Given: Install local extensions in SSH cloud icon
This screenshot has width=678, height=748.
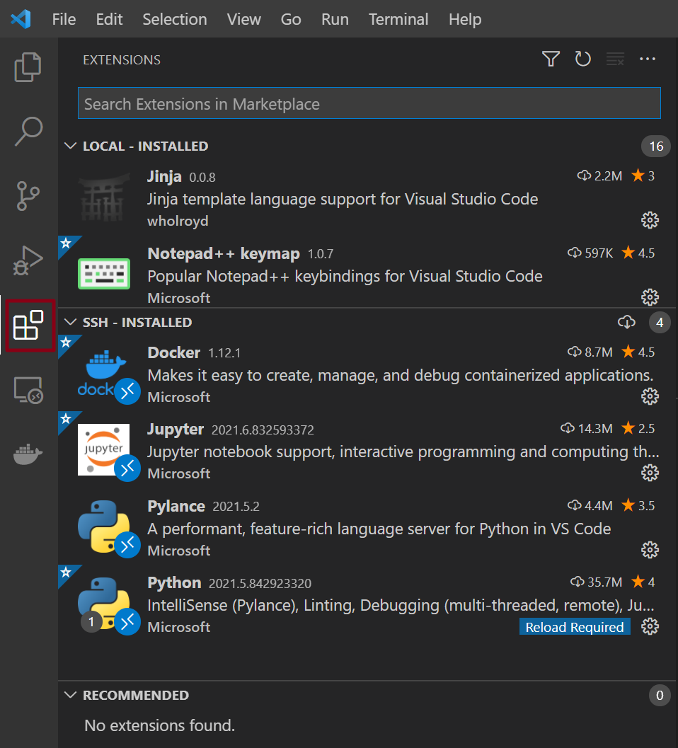Looking at the screenshot, I should click(x=626, y=322).
